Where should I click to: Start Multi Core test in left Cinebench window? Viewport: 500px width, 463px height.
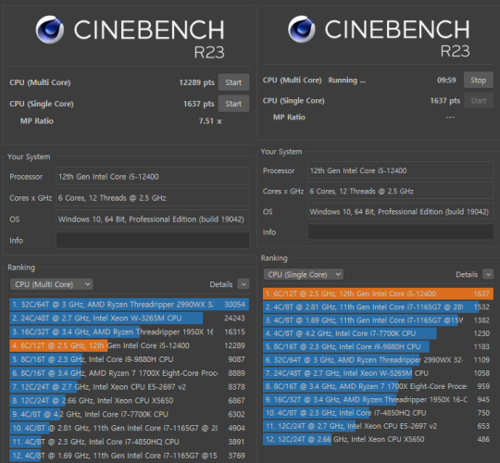pos(233,82)
